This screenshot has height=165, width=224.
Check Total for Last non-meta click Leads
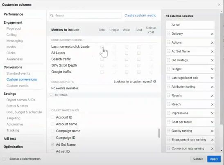(x=102, y=47)
